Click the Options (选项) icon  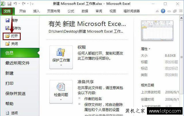(7, 113)
